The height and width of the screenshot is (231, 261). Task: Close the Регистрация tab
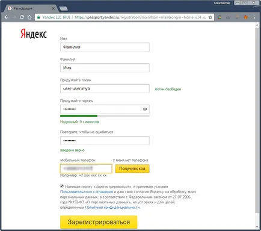(x=54, y=8)
